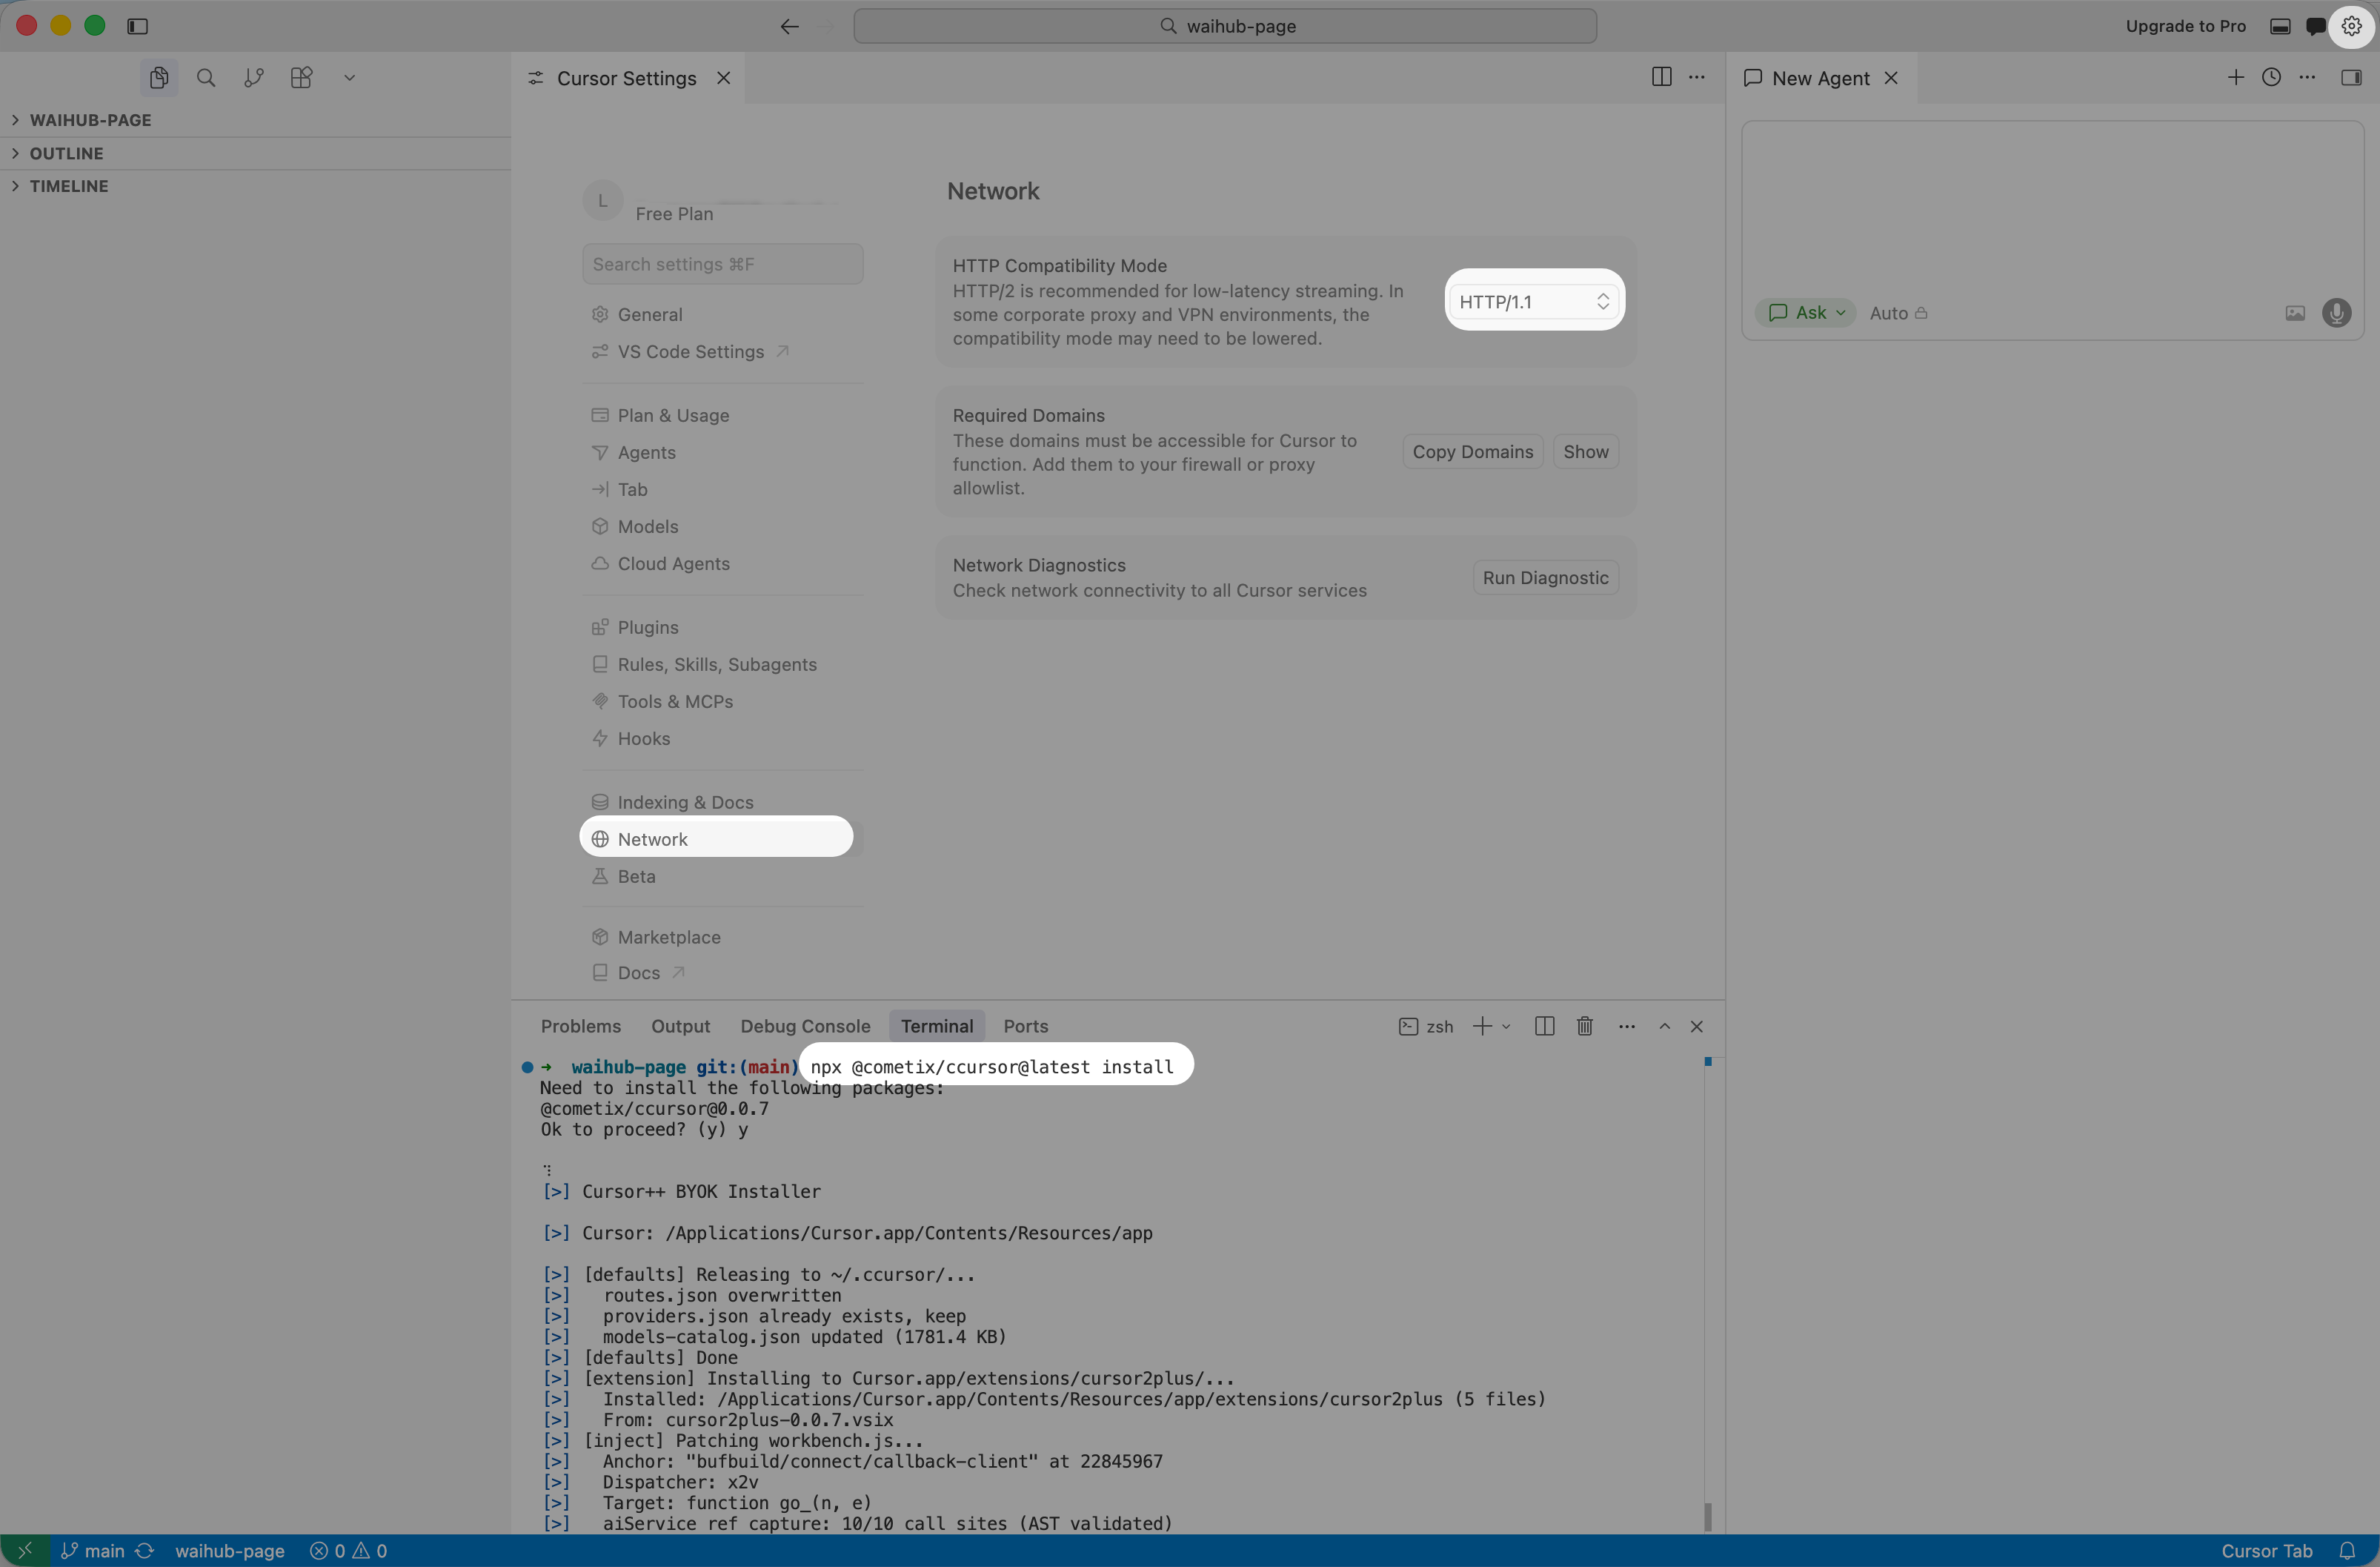Open HTTP/1.1 compatibility mode dropdown
2380x1567 pixels.
click(1534, 301)
